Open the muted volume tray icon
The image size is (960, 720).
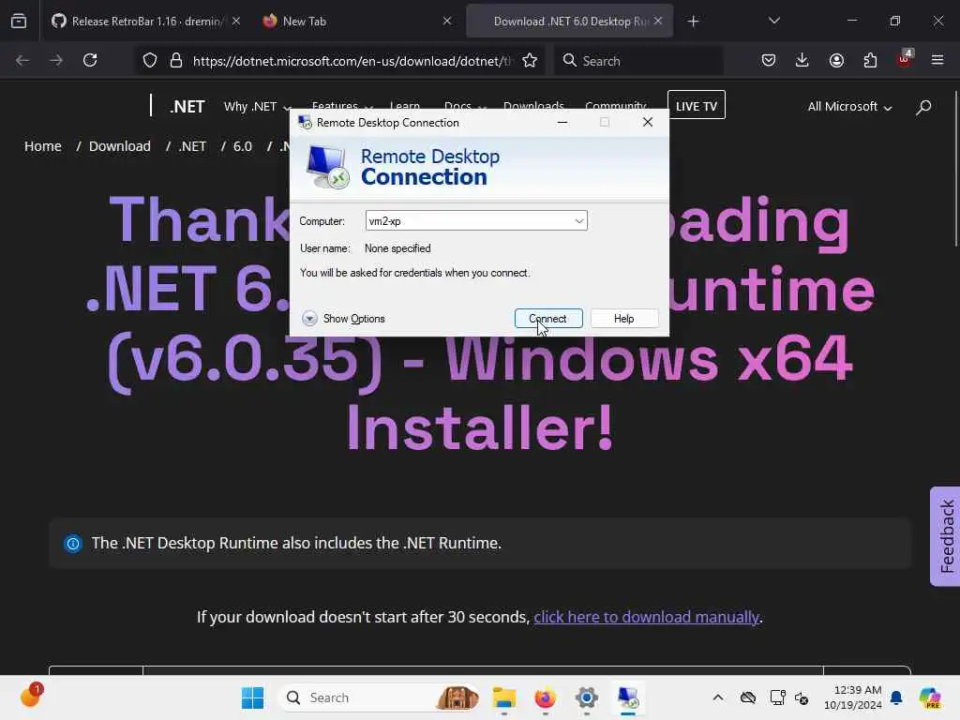(802, 697)
